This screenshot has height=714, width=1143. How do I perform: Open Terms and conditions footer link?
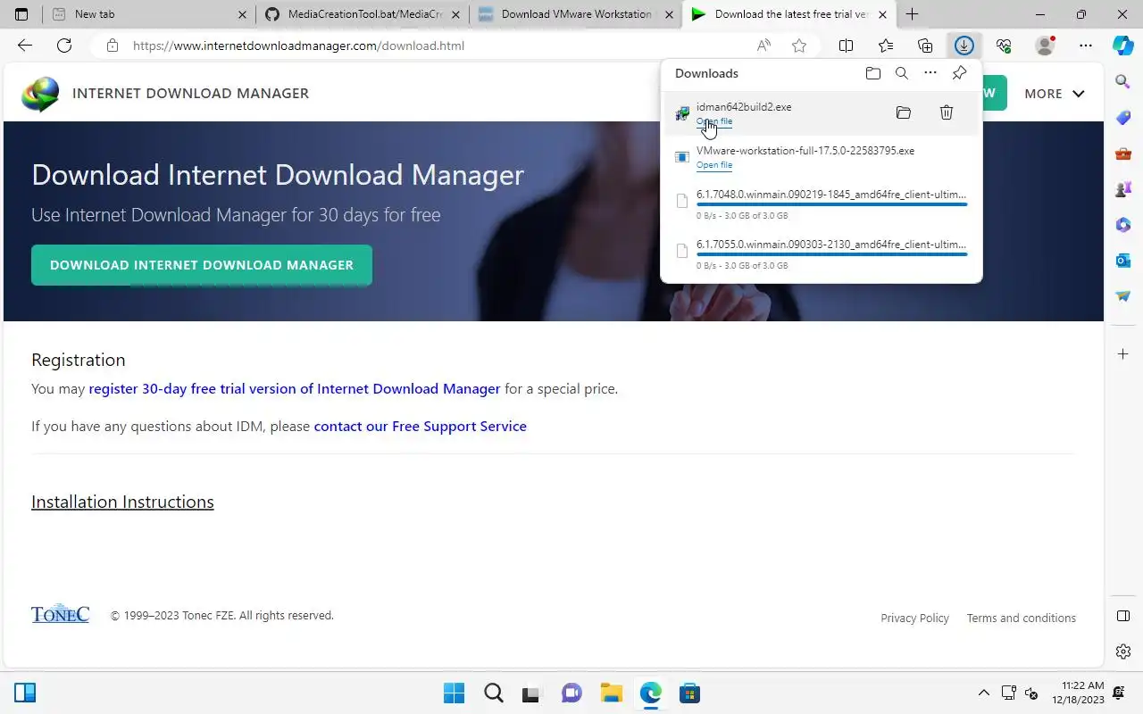(1022, 618)
